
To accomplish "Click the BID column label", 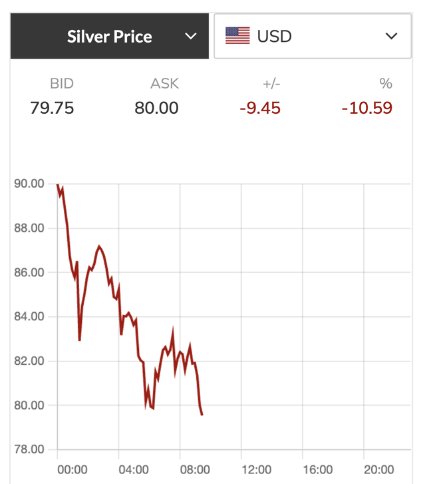I will coord(62,84).
